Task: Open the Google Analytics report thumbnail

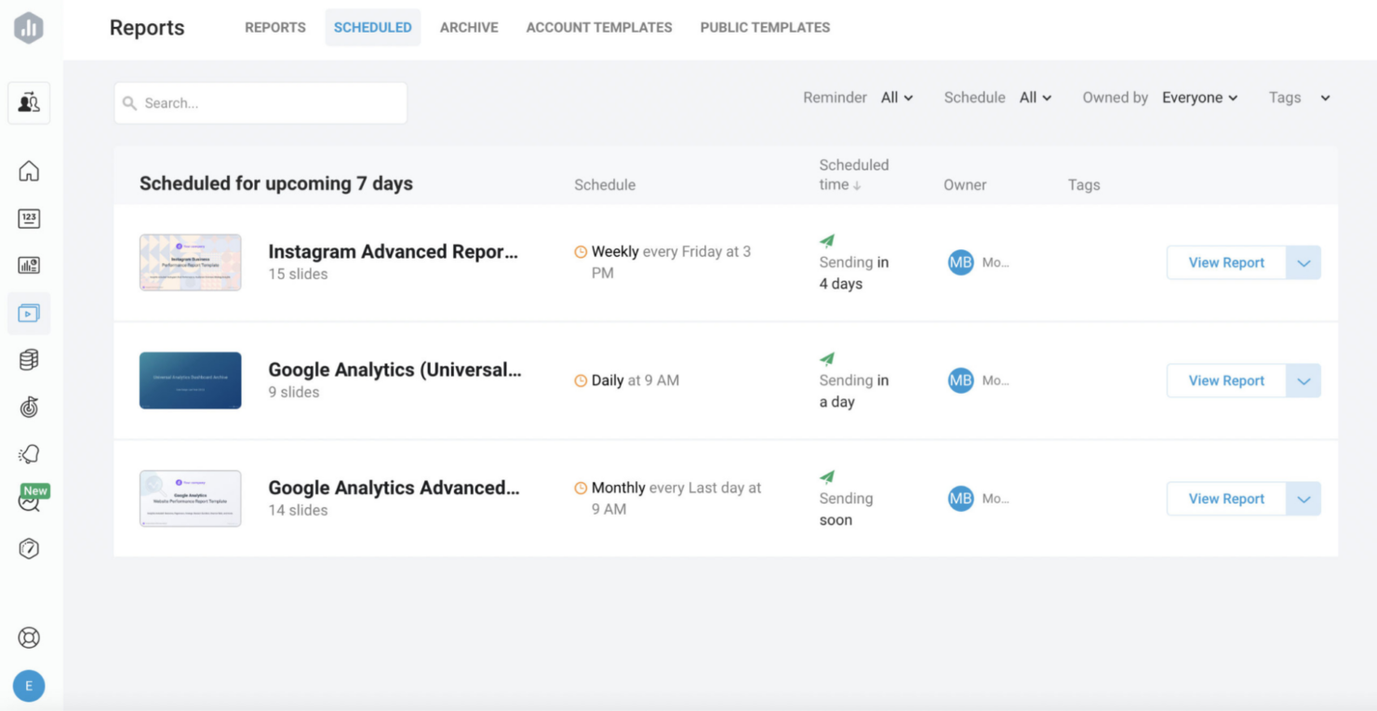Action: click(190, 380)
